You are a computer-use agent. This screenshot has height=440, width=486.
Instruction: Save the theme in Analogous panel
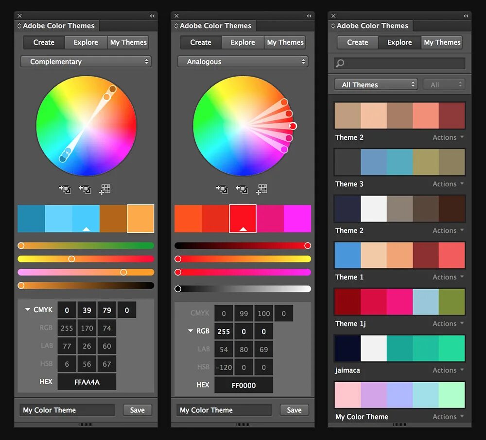(294, 410)
